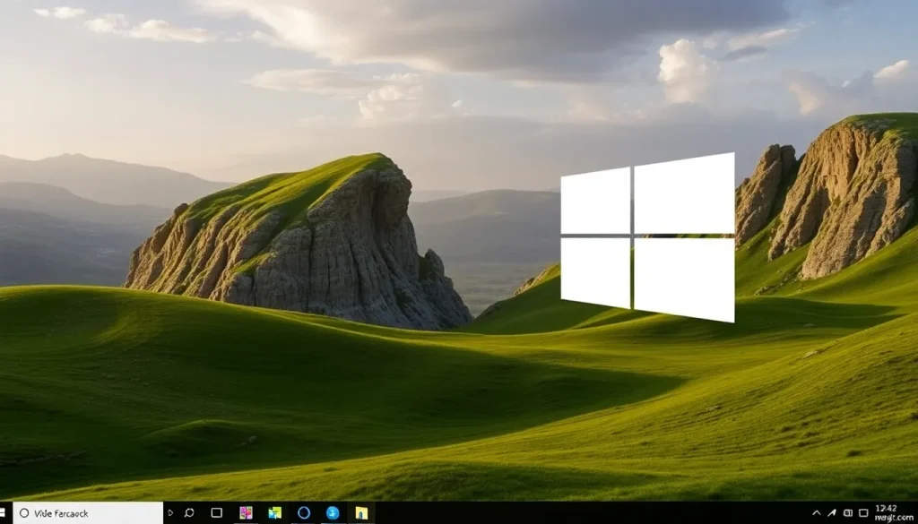This screenshot has height=524, width=918.
Task: Launch the green and yellow taskbar app
Action: click(x=274, y=513)
